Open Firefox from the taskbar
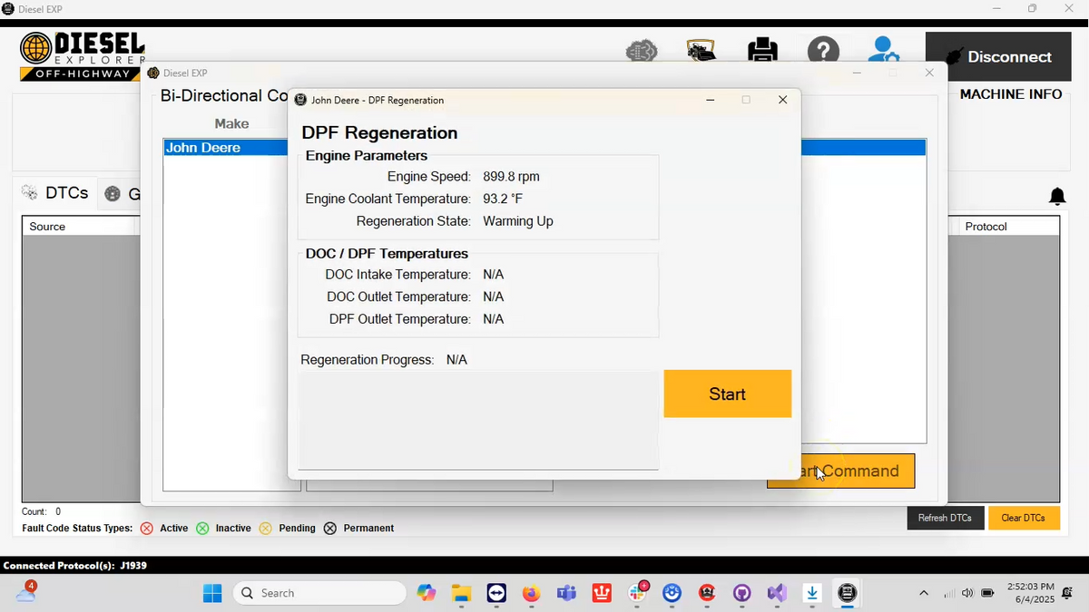The image size is (1089, 612). point(532,593)
